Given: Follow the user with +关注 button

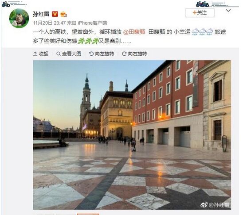Looking at the screenshot, I should [200, 13].
